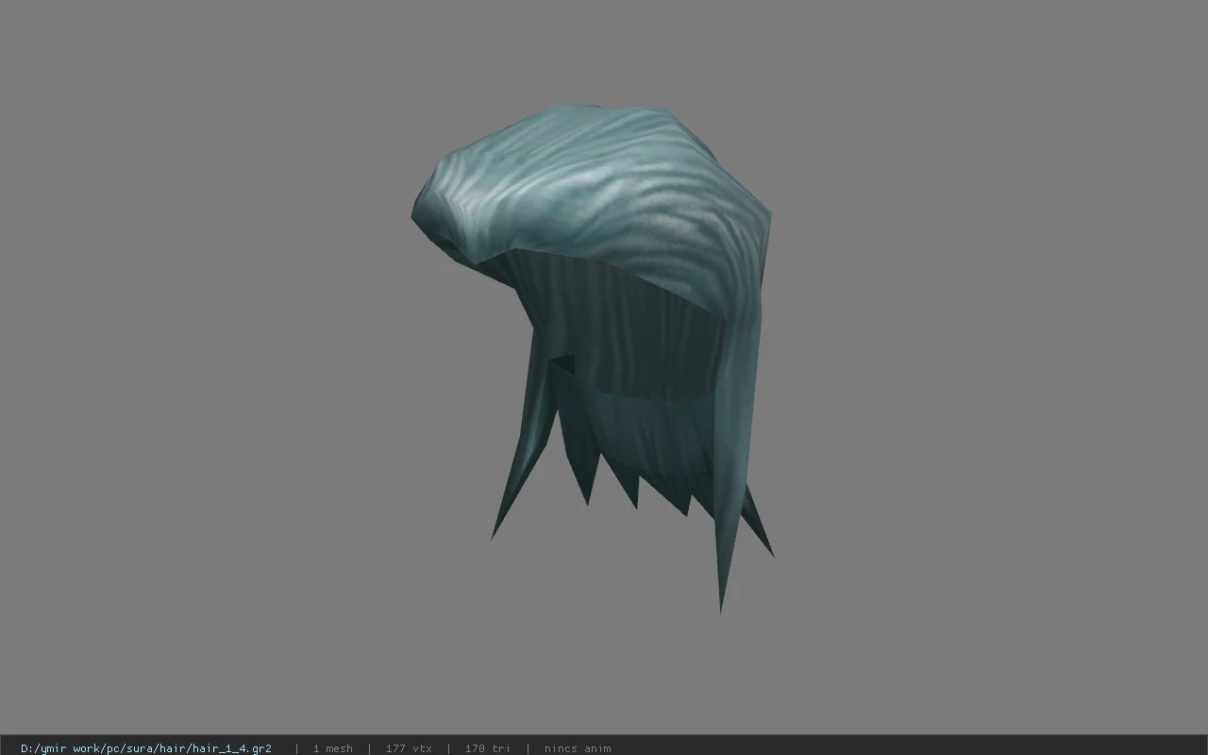Click the file path D:/ymir work/pc/sura/hair/hair_1_4.gr2

(146, 748)
